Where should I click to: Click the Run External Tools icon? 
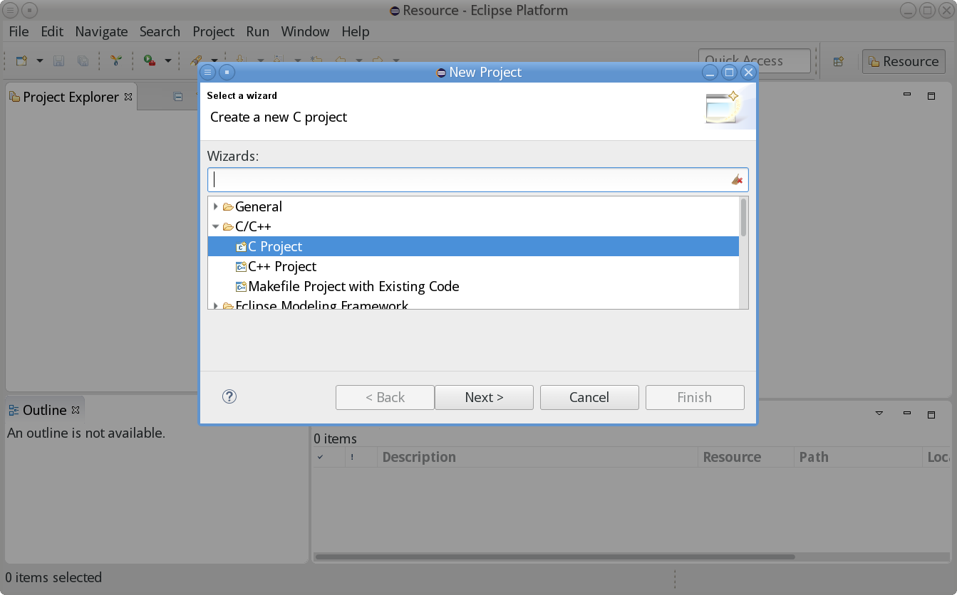[150, 61]
